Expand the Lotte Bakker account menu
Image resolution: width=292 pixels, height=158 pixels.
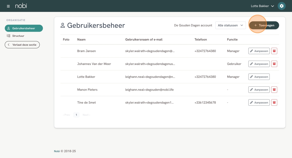(262, 6)
